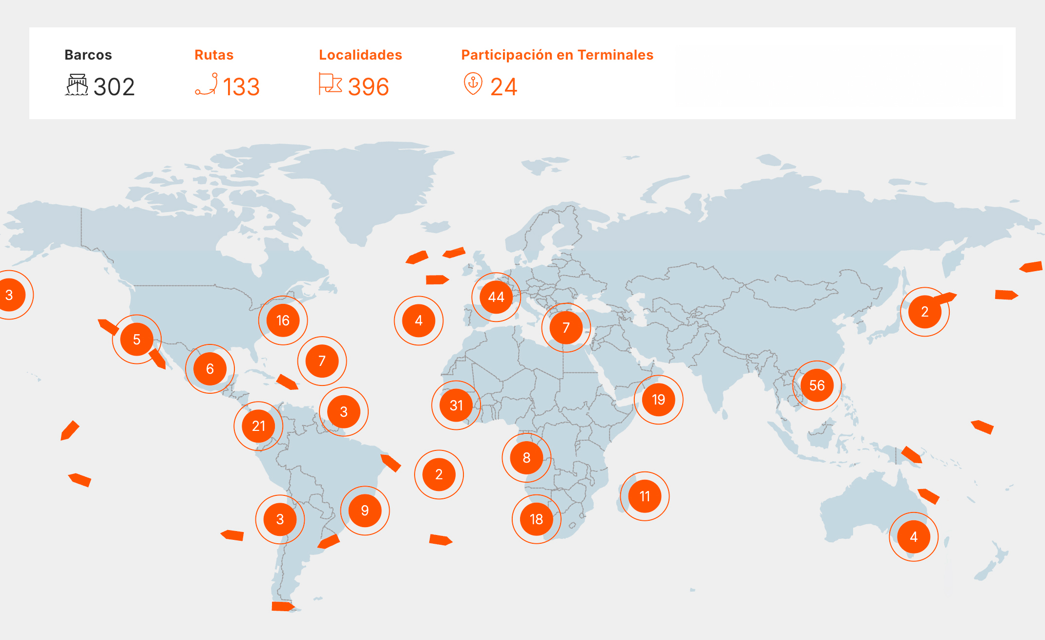Select ship in Pacific east of Philippines
This screenshot has width=1045, height=640.
pyautogui.click(x=982, y=427)
